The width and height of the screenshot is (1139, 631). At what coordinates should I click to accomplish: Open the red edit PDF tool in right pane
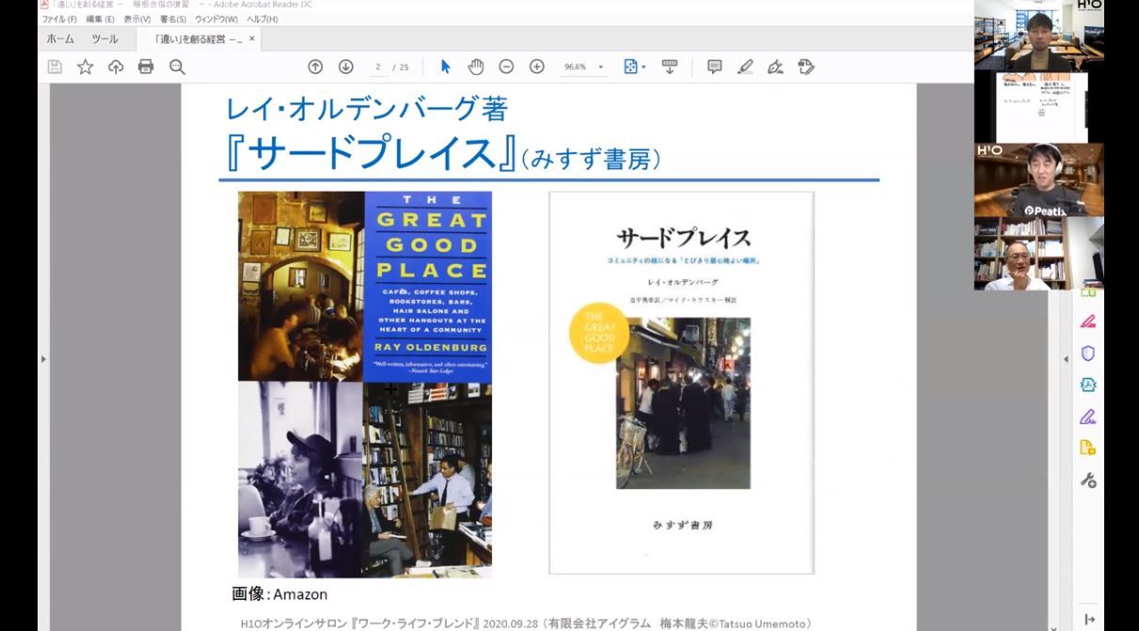[1088, 322]
